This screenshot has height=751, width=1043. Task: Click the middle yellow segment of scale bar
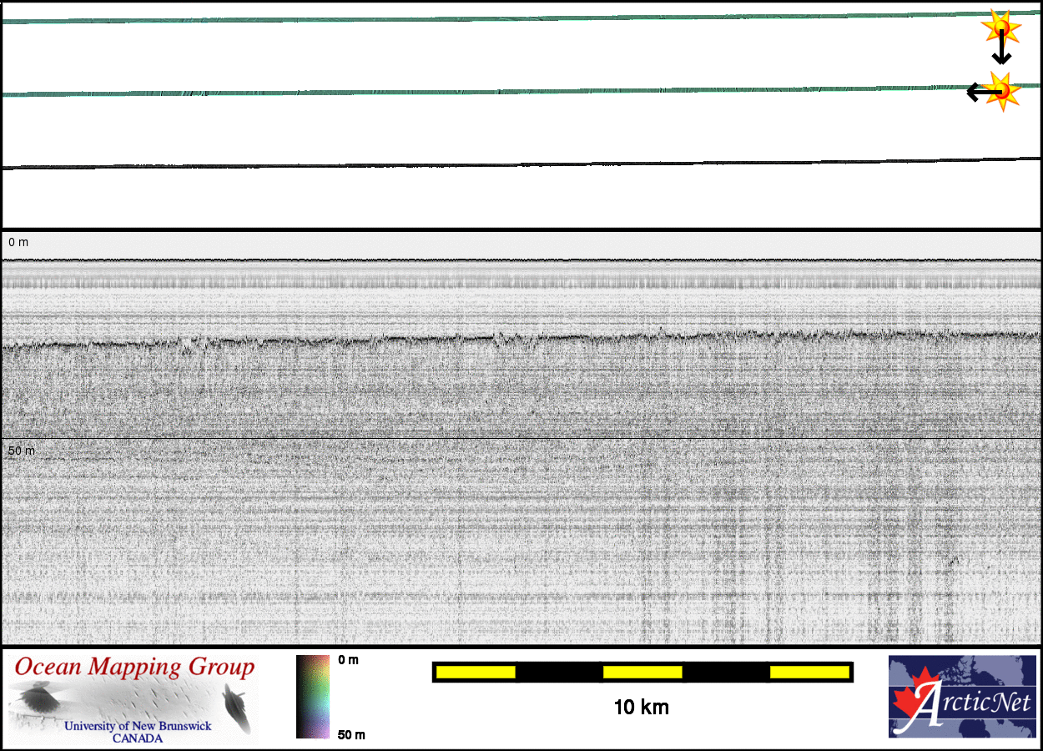(642, 672)
